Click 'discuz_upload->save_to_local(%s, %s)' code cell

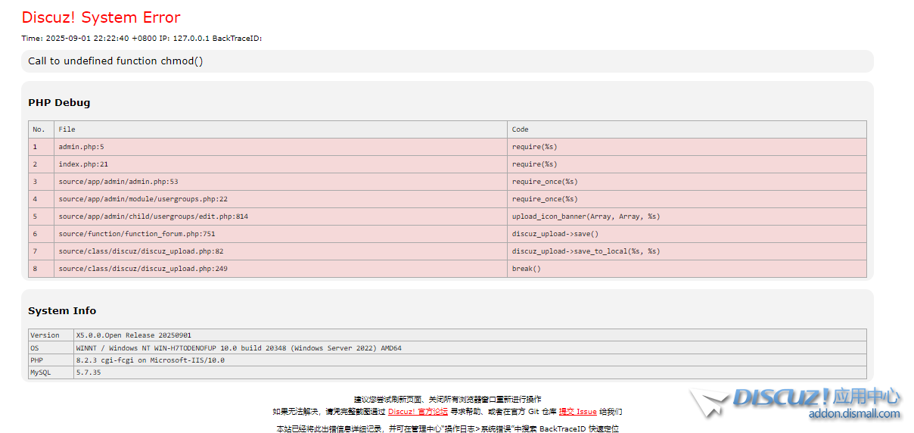tap(687, 251)
